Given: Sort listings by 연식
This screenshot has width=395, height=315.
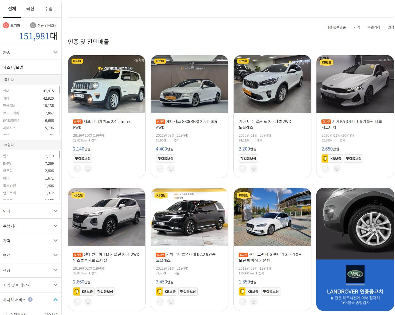Looking at the screenshot, I should click(x=391, y=27).
